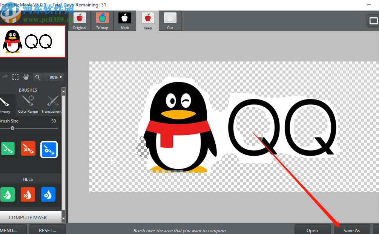Click the redo arrow icon
379x234 pixels.
5,77
